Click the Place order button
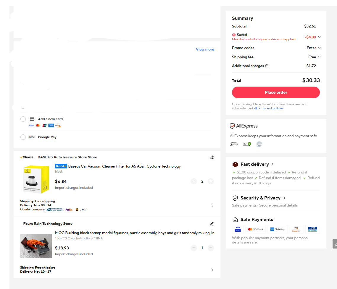Screen dimensions: 337x289 point(276,92)
